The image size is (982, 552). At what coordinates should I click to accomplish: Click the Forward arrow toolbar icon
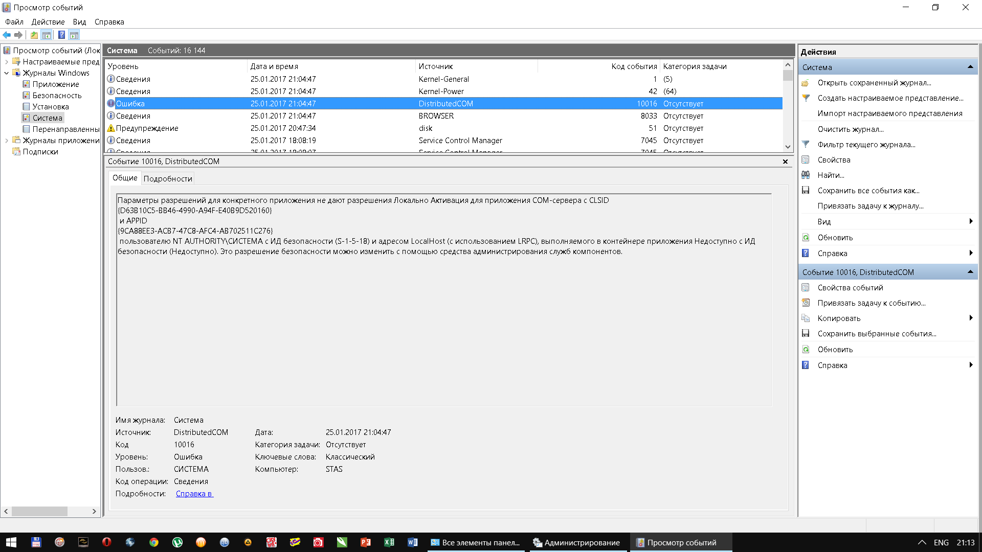[18, 35]
